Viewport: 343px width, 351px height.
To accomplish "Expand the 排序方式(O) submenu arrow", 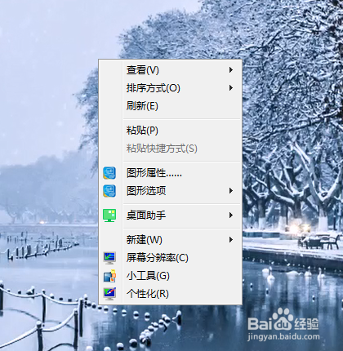I will 231,88.
